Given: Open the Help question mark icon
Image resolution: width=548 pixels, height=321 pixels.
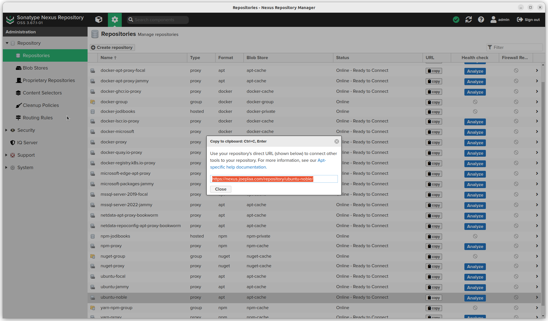Looking at the screenshot, I should [481, 20].
